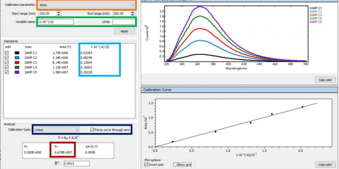339x169 pixels.
Task: Click the Variable name input field
Action: pyautogui.click(x=56, y=22)
